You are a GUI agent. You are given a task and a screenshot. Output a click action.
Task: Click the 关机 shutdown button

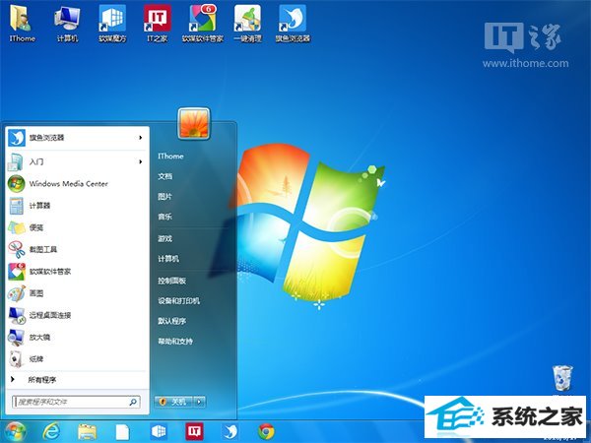coord(173,402)
